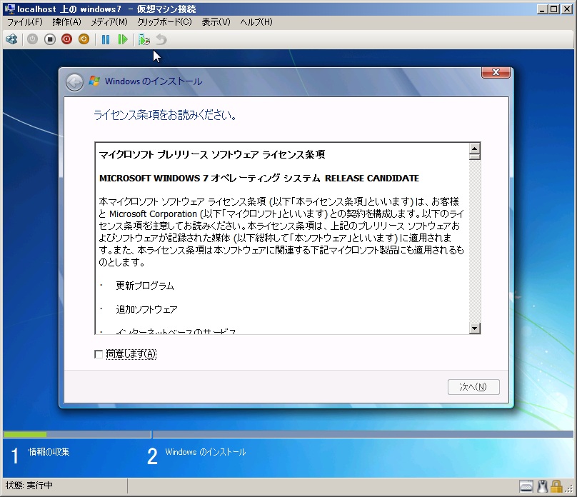The height and width of the screenshot is (497, 577).
Task: Close the Windows installer dialog
Action: coord(496,72)
